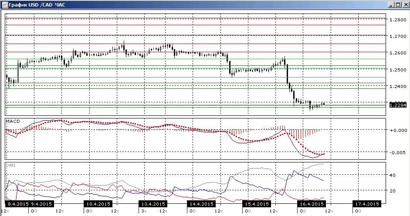
Task: Click the 15.4.2015 date marker
Action: [257, 204]
